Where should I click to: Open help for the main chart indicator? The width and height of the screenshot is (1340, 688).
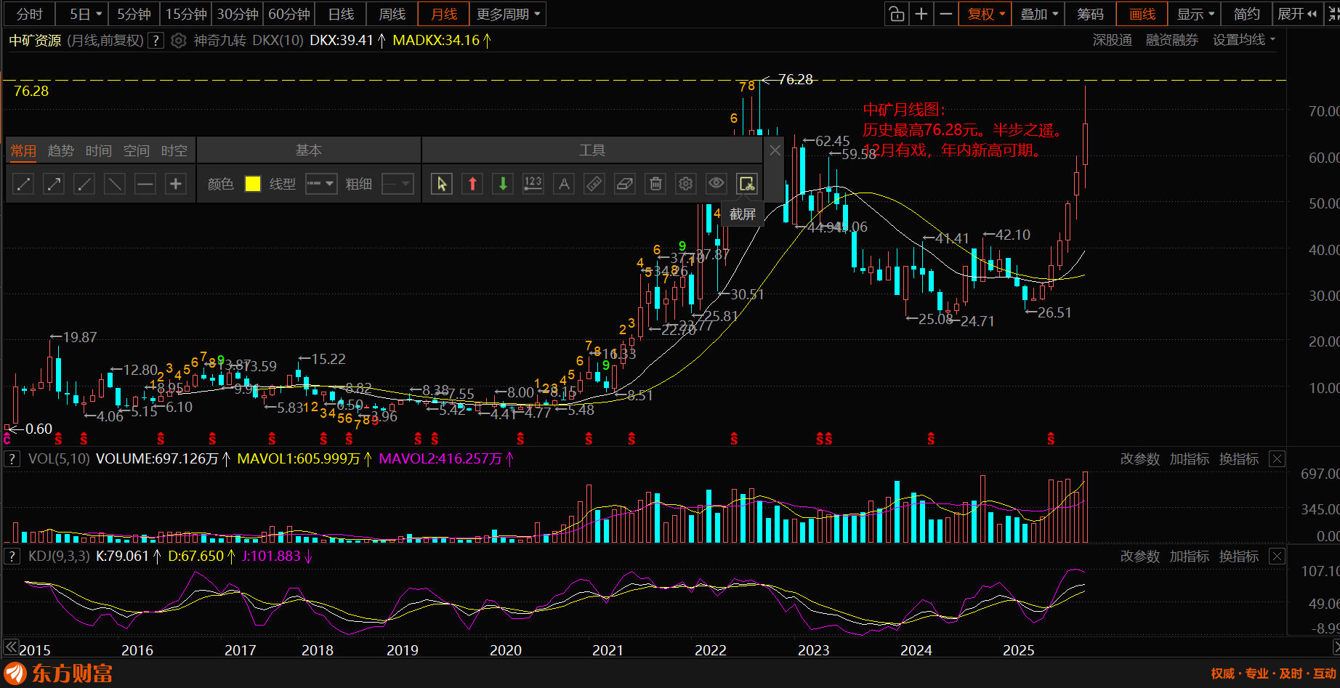(156, 41)
